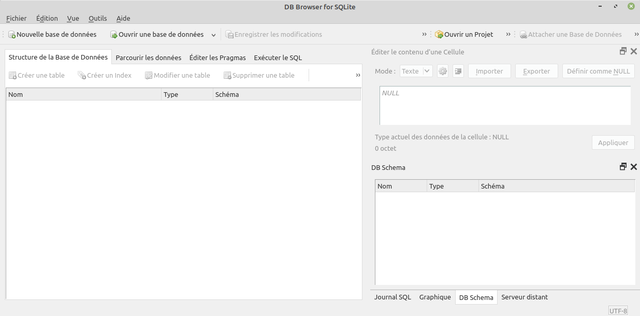Click Enregistrer les modifications toolbar button
The width and height of the screenshot is (640, 316).
point(273,35)
